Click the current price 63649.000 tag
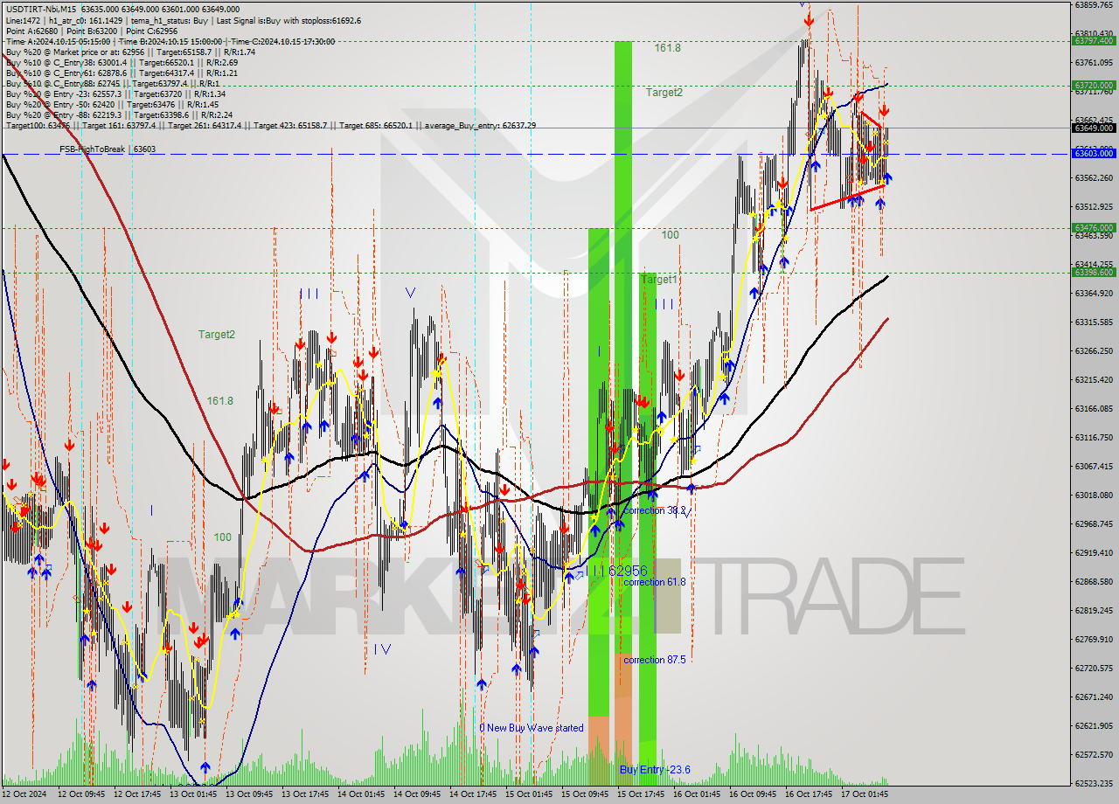Viewport: 1119px width, 804px height. (1093, 128)
